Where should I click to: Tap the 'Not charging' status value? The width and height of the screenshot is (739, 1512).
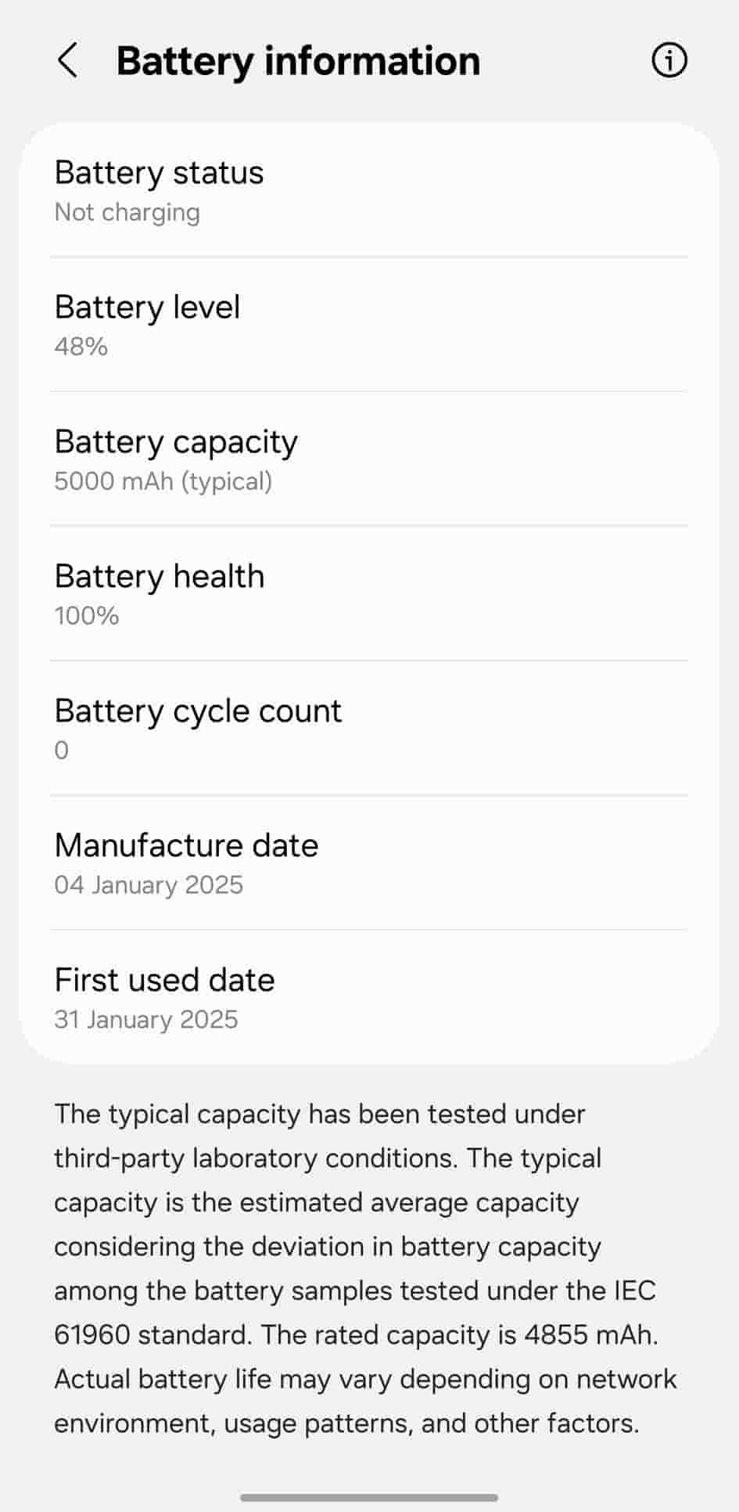click(127, 213)
